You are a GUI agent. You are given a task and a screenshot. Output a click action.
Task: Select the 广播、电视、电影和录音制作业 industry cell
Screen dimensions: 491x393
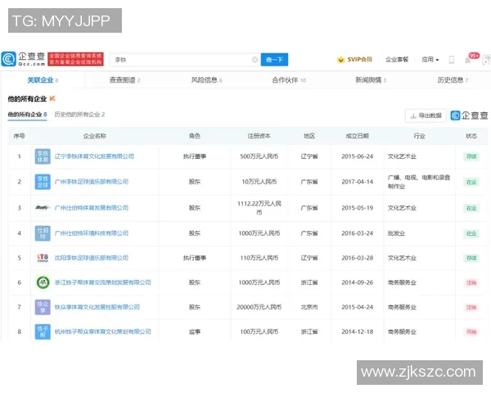coord(419,182)
